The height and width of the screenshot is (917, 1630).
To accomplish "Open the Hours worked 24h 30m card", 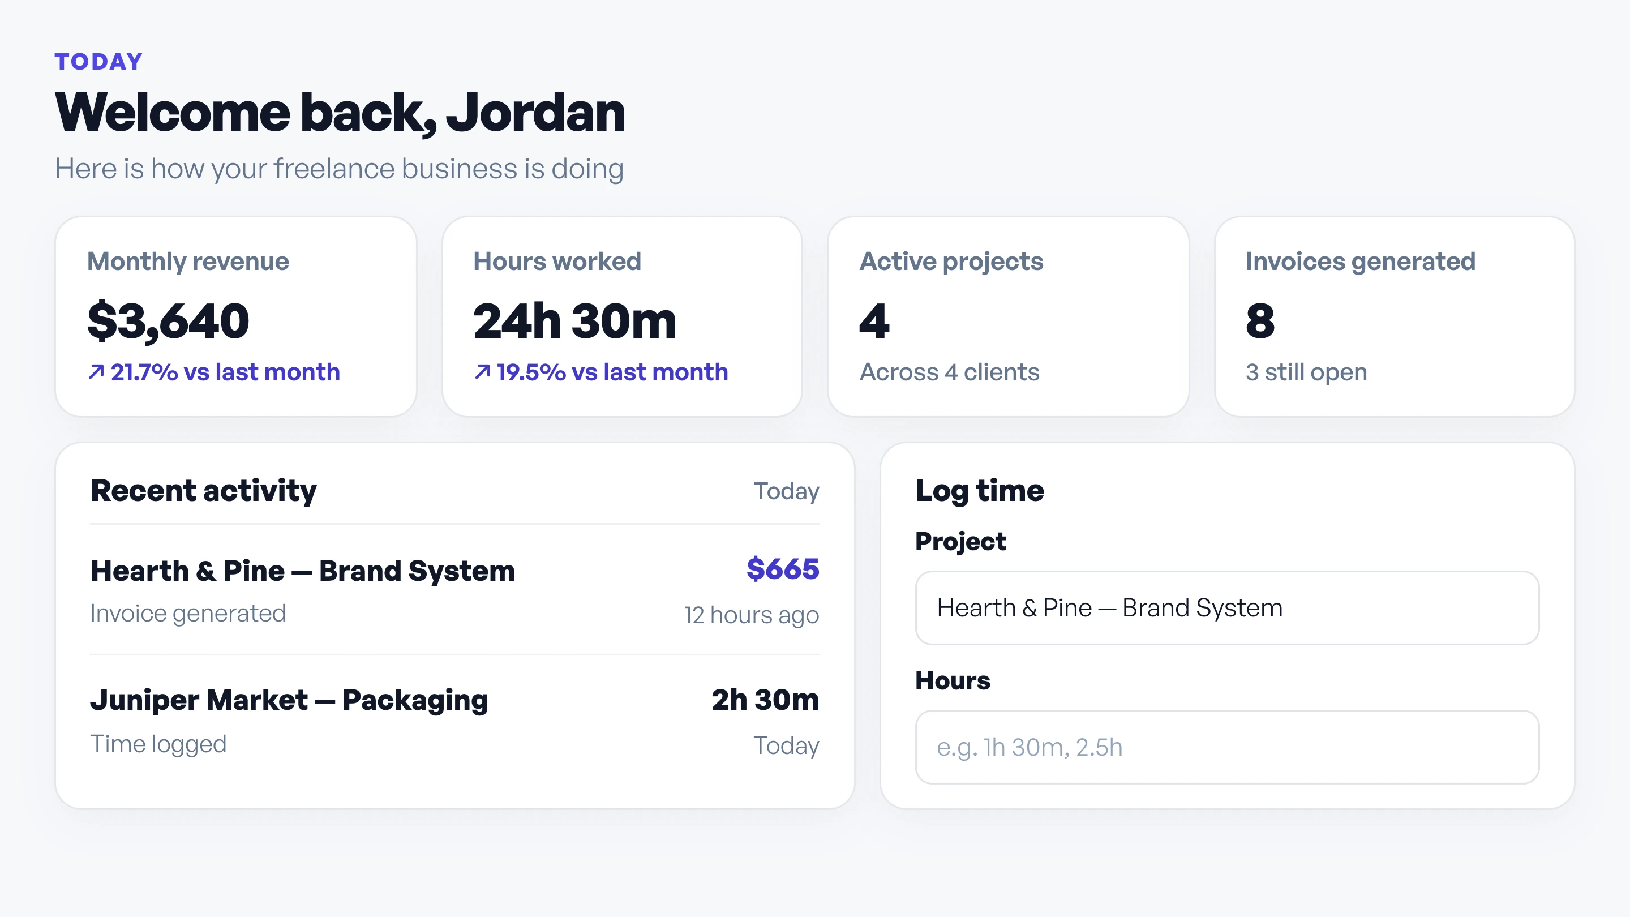I will [622, 316].
